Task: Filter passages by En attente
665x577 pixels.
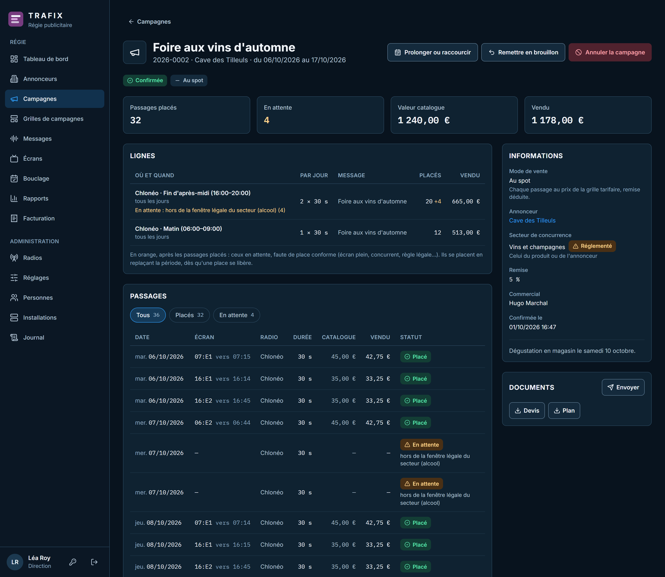Action: pos(236,315)
